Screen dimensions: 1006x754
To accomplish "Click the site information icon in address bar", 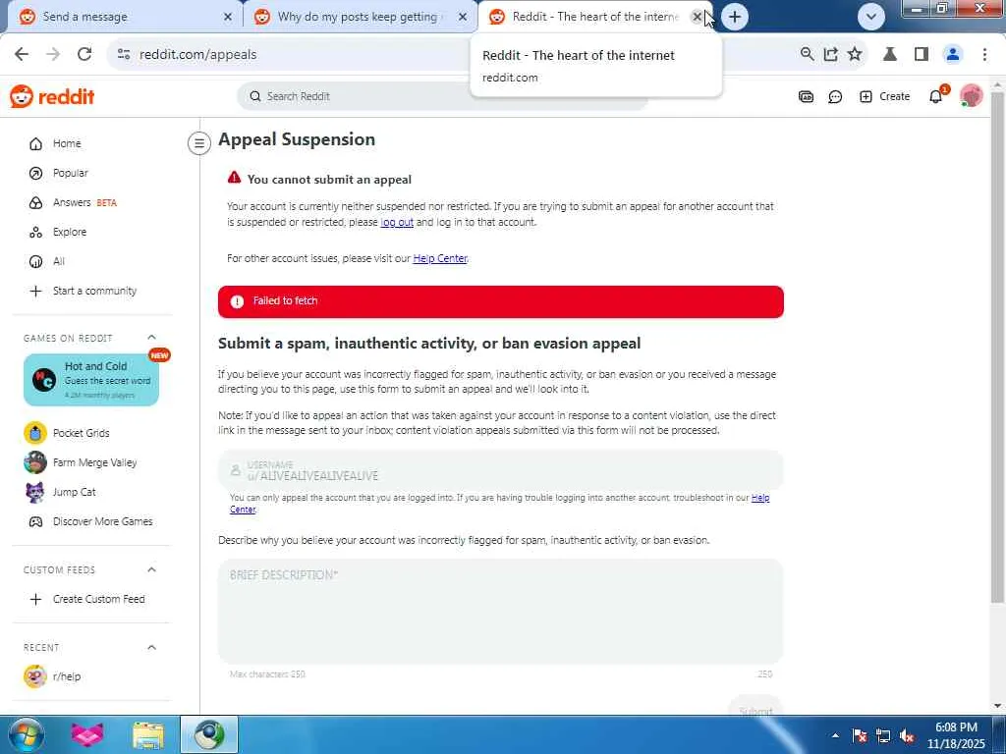I will 124,55.
